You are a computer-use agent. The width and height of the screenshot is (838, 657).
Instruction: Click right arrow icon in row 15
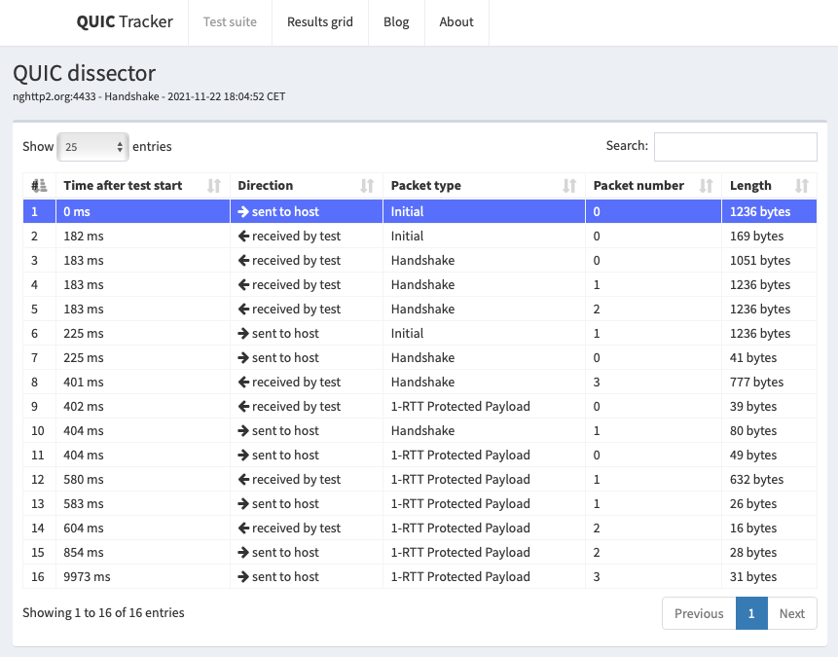[243, 552]
